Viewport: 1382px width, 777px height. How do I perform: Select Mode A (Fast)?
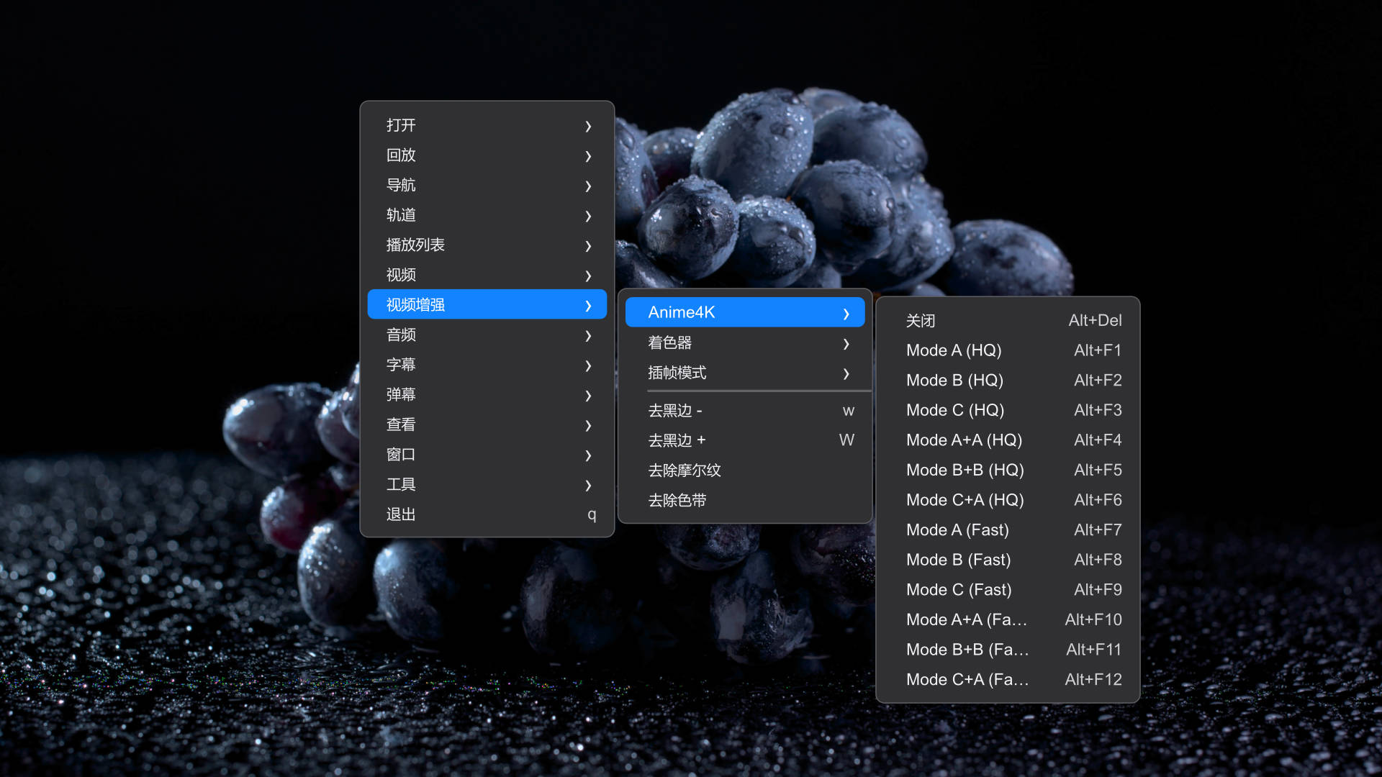(1008, 530)
